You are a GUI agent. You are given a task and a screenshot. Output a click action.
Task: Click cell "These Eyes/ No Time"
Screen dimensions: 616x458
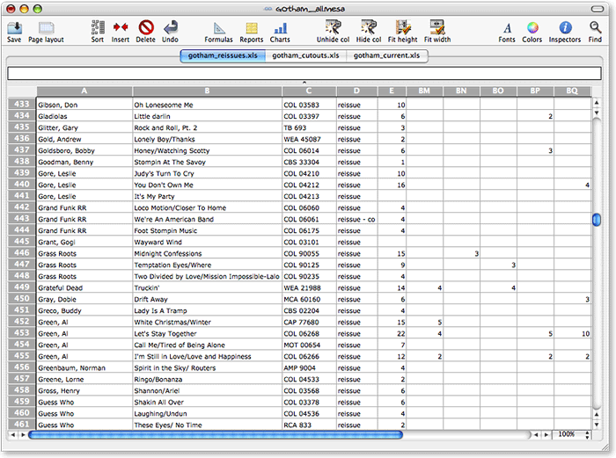coord(207,425)
